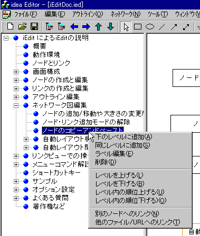Viewport: 200px width, 236px height.
Task: Click the Save floppy disk icon
Action: [34, 27]
